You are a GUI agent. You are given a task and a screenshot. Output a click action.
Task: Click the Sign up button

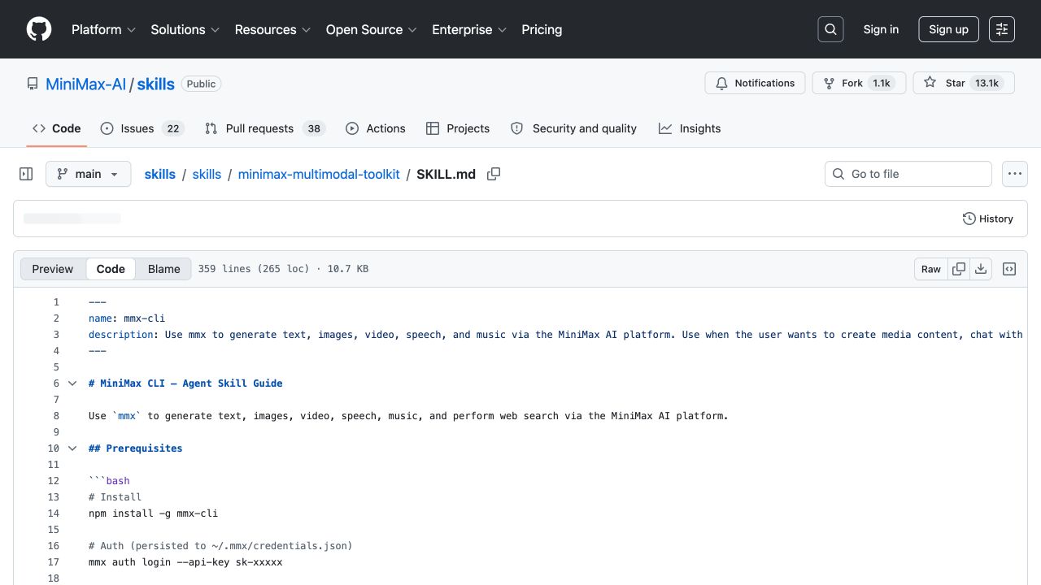[948, 29]
